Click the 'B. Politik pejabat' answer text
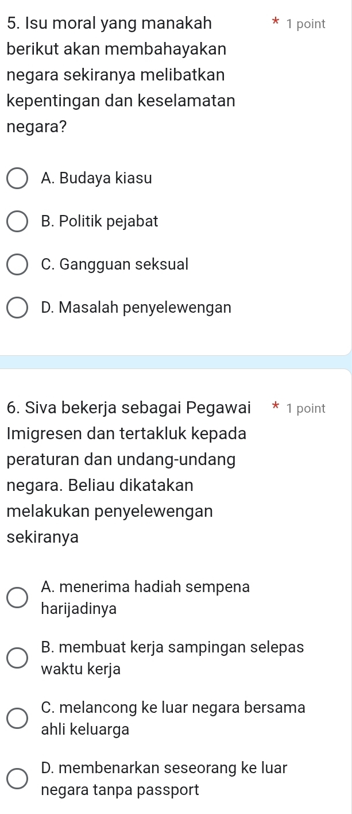The image size is (352, 814). (x=100, y=221)
